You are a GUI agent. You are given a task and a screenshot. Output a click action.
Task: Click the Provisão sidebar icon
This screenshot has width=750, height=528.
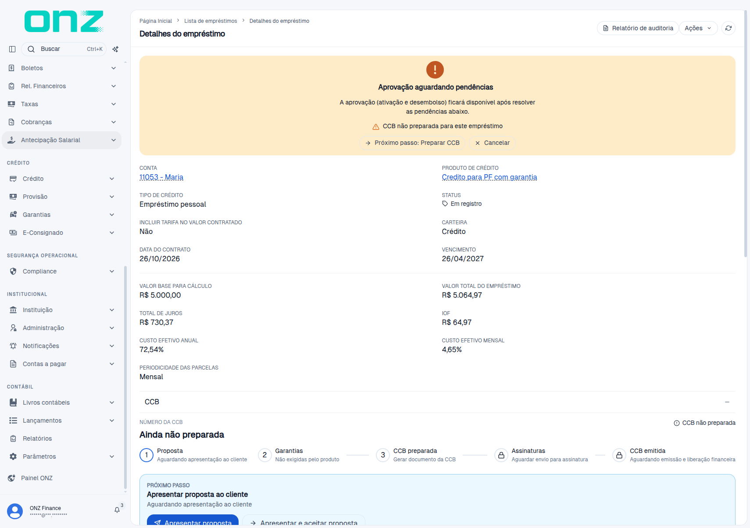[x=13, y=197]
